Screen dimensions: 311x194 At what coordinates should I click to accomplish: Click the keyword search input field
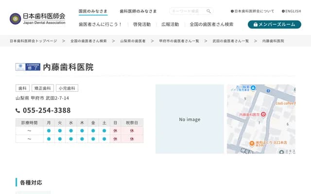pos(187,11)
